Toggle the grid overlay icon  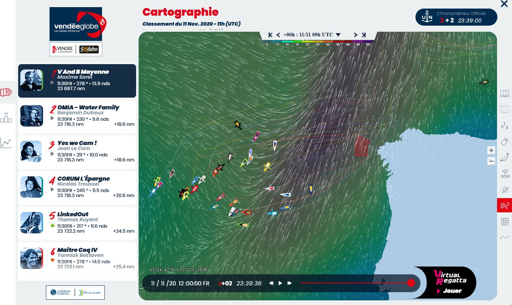(505, 222)
